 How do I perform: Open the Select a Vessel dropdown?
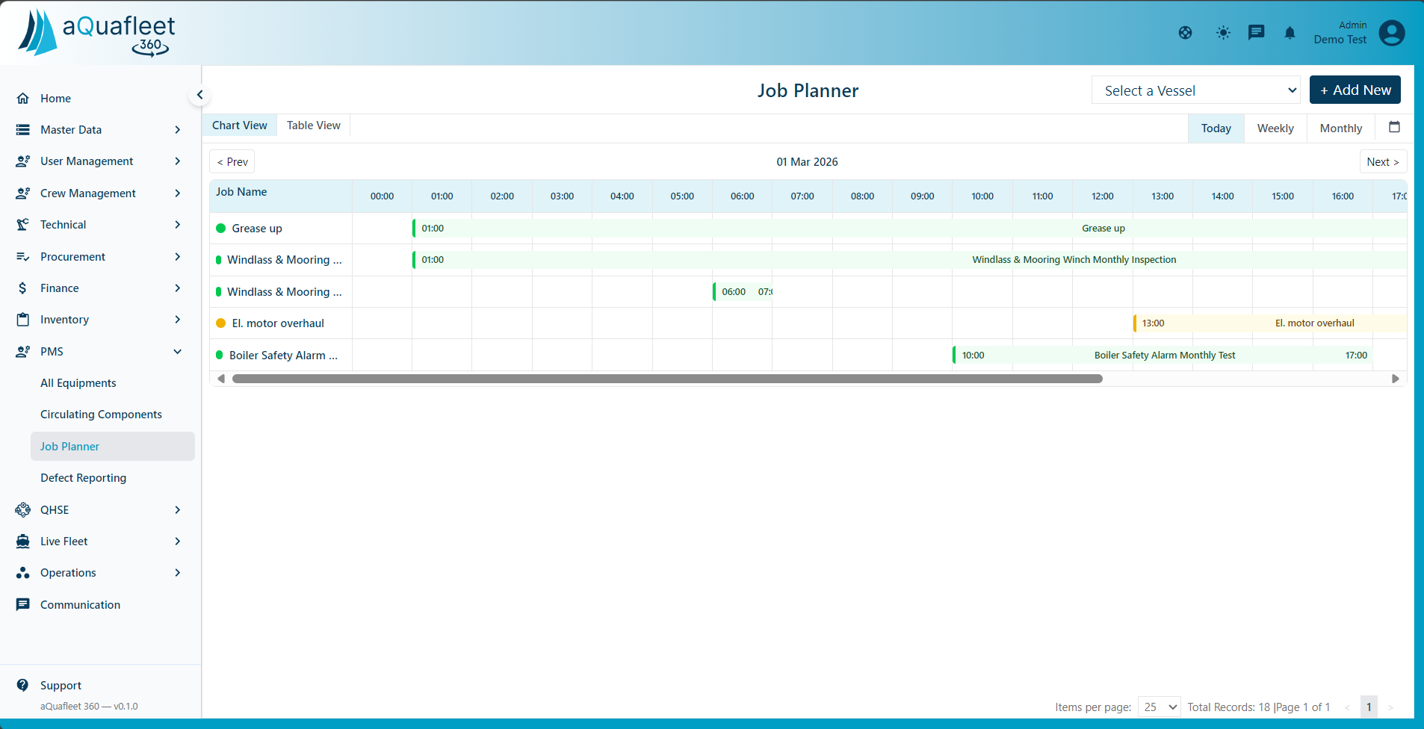[1195, 90]
